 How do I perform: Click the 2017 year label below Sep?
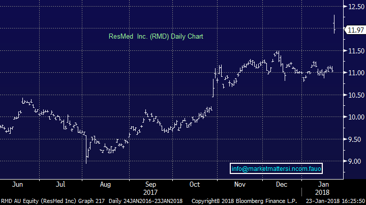point(150,192)
